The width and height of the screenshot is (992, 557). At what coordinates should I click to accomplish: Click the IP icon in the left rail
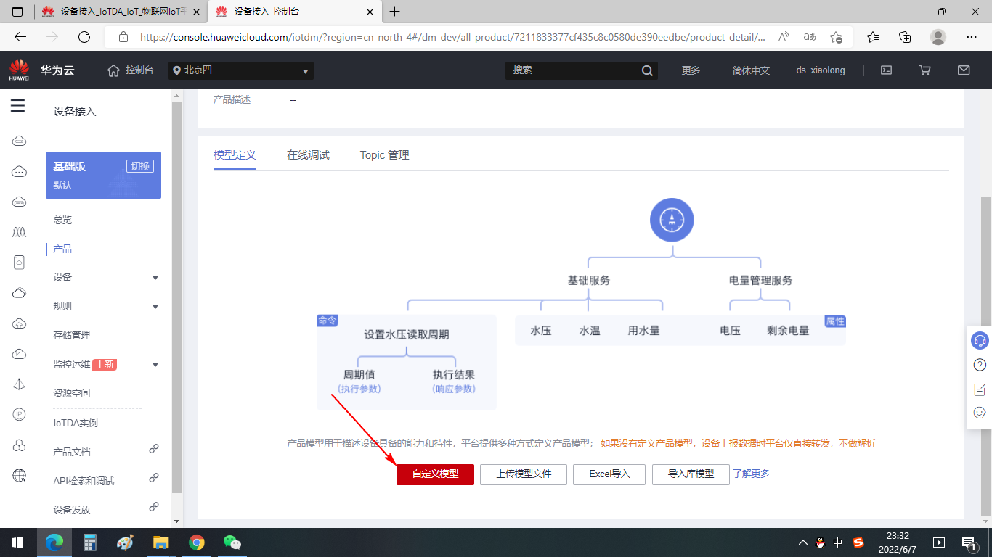point(20,414)
